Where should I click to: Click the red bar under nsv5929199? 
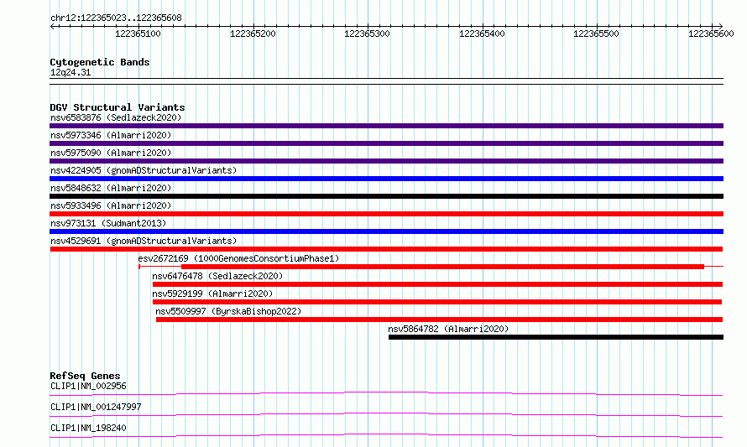436,302
